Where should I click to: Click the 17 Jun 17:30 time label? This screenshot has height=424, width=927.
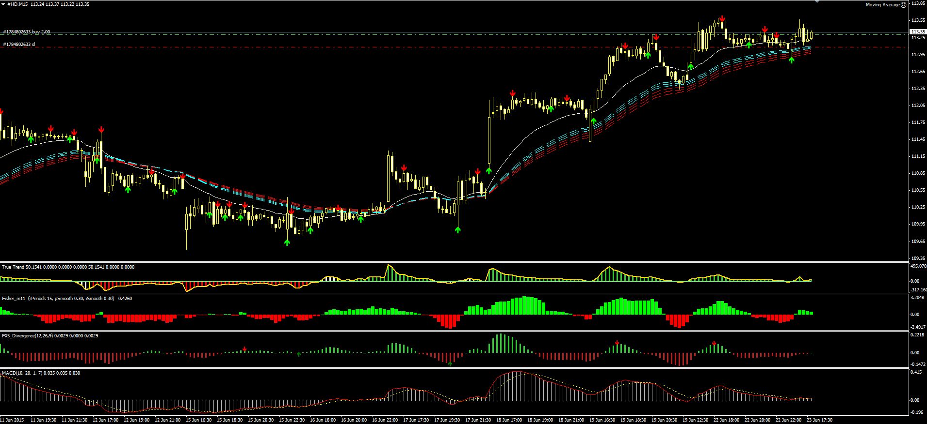coord(416,420)
